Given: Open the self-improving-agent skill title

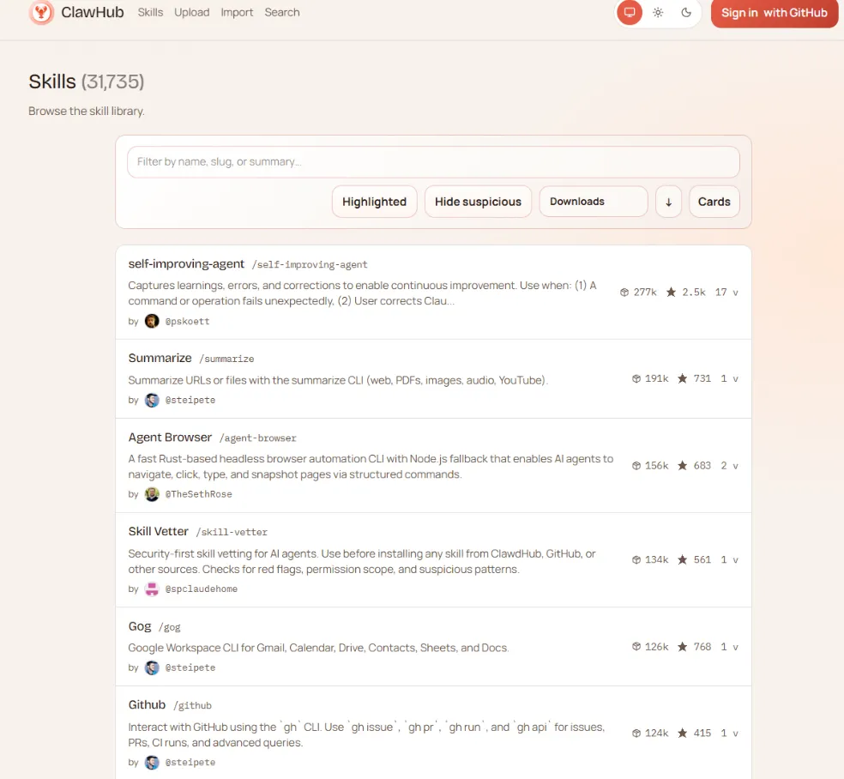Looking at the screenshot, I should click(186, 263).
